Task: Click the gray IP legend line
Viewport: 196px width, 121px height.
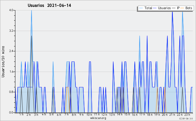Action: pyautogui.click(x=173, y=8)
